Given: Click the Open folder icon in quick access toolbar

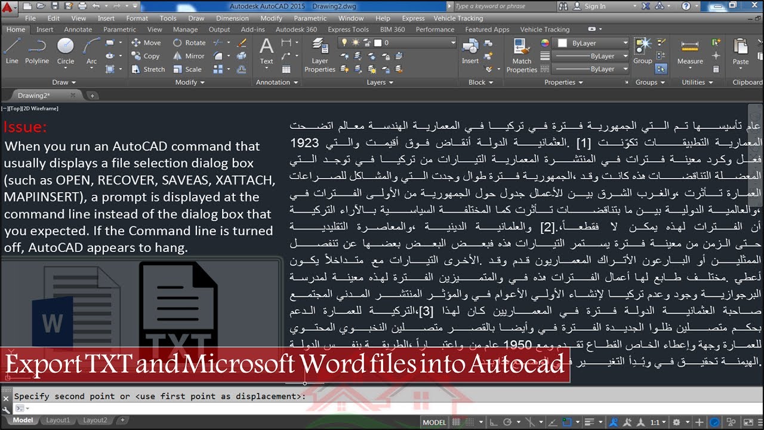Looking at the screenshot, I should click(x=41, y=6).
